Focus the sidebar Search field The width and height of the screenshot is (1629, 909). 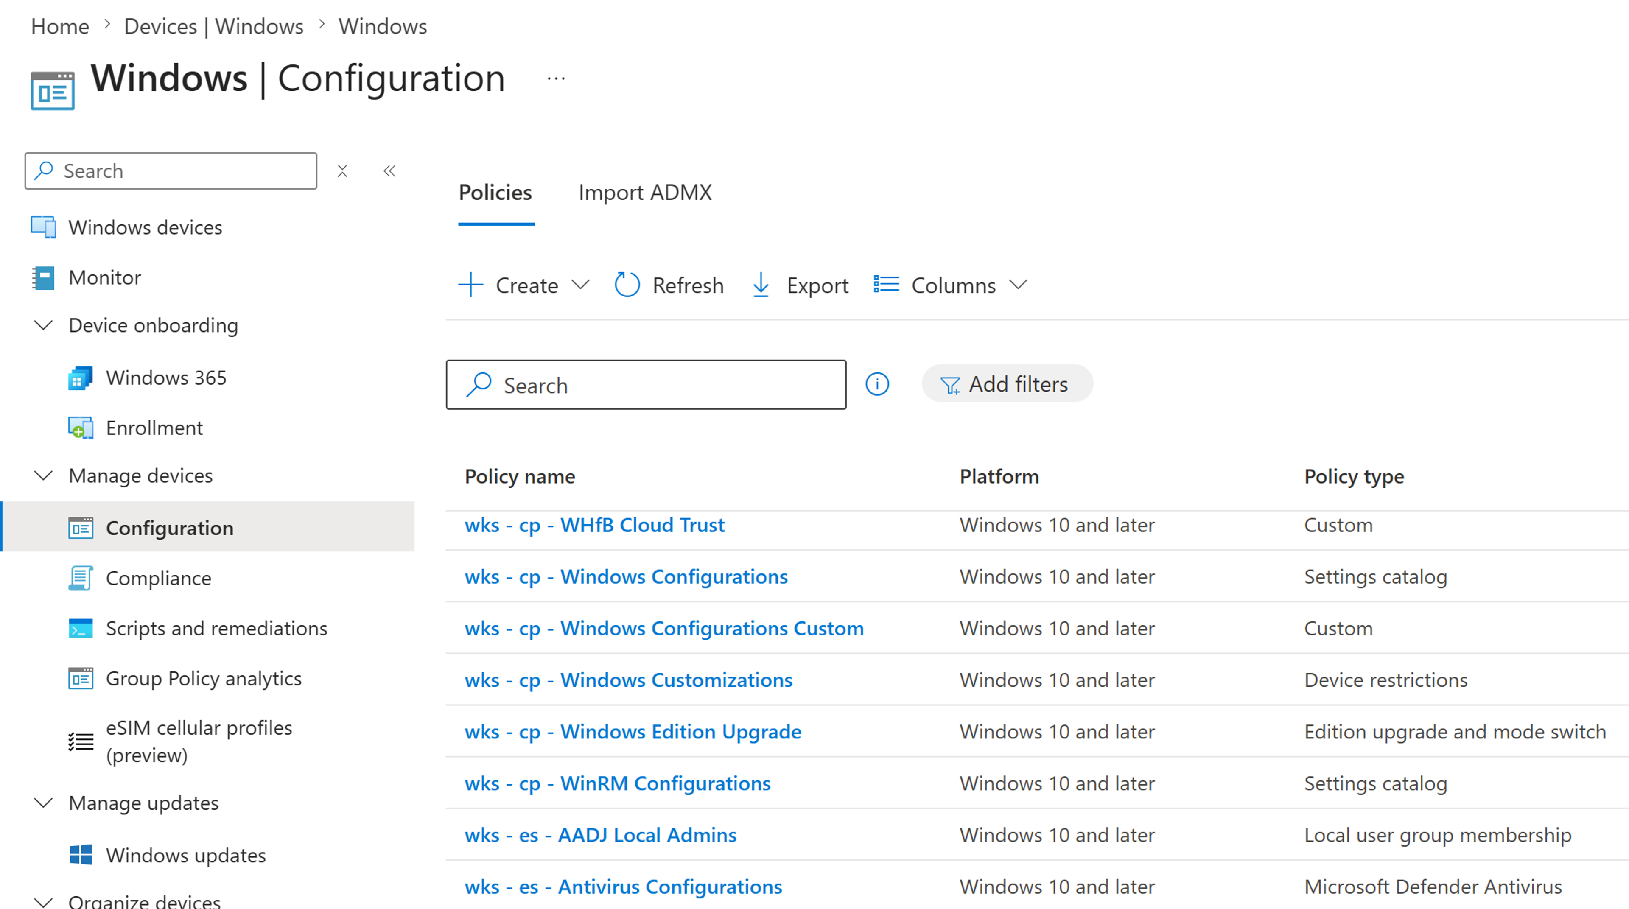171,171
